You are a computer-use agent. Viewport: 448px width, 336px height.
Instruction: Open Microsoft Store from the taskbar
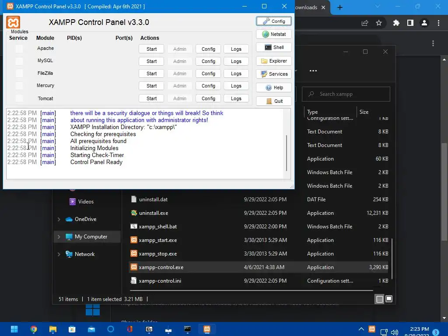[72, 329]
